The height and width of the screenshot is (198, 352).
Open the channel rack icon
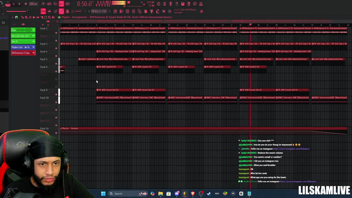click(127, 11)
